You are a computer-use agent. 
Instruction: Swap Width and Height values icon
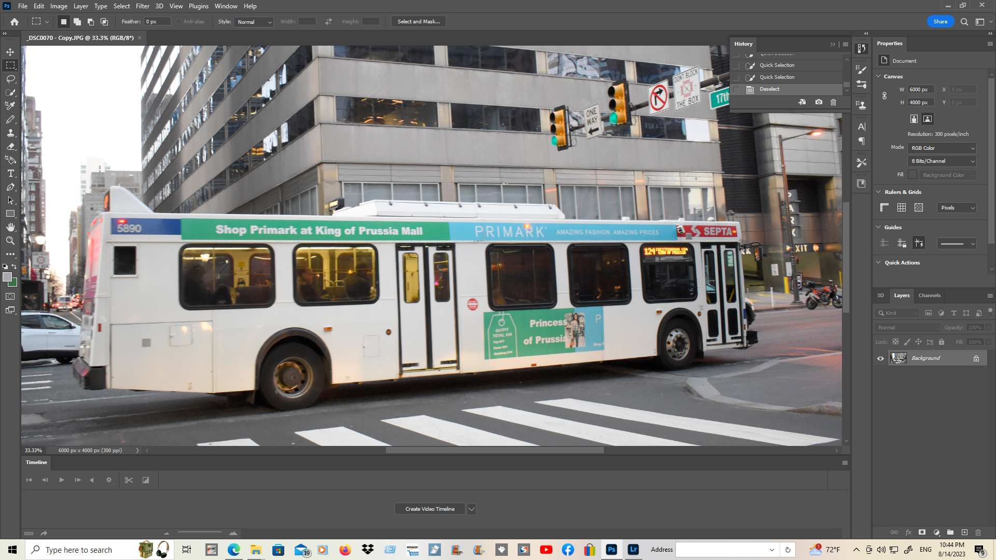tap(328, 22)
